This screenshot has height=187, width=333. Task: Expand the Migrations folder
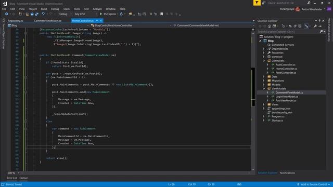(x=264, y=81)
